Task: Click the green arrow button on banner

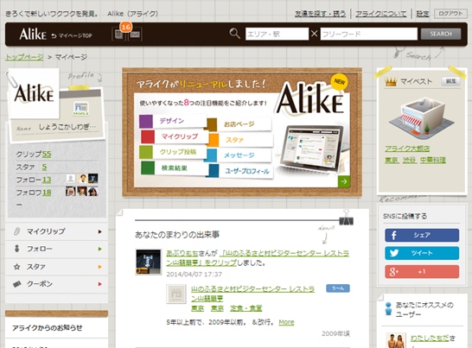Action: coord(344,181)
